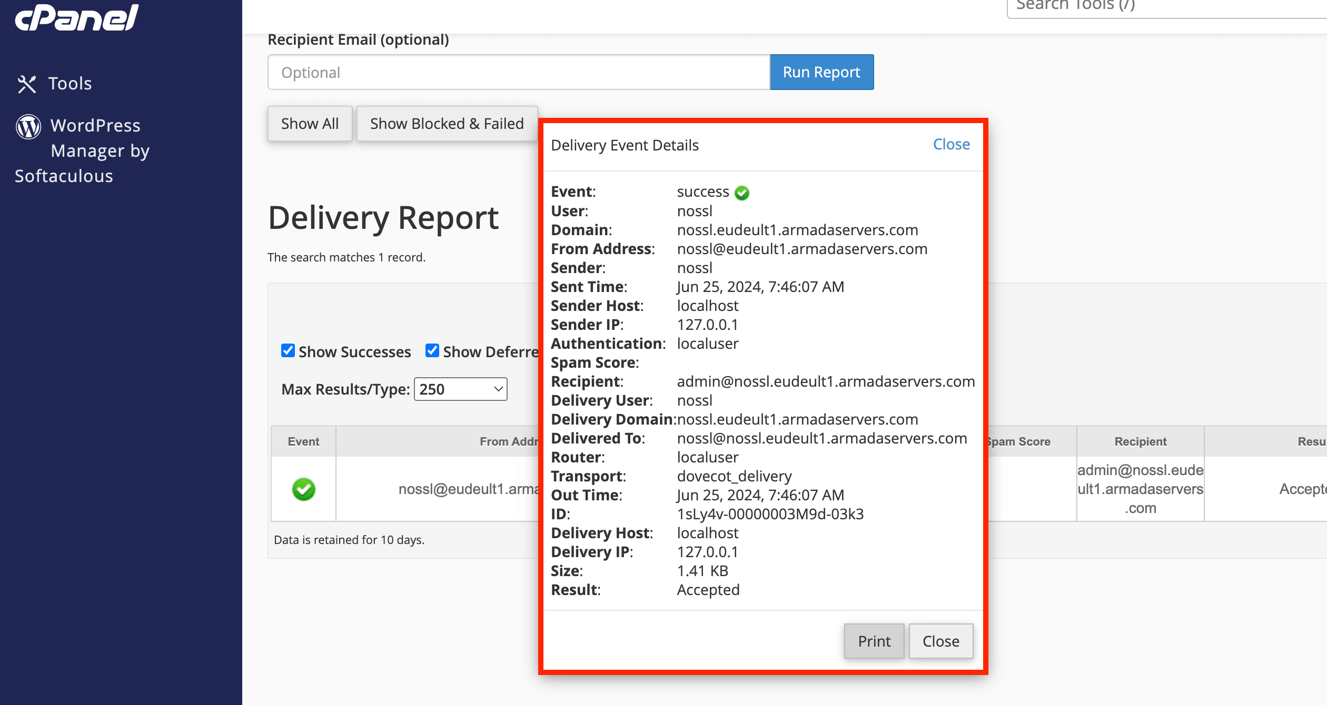
Task: Open the Tools wrench icon
Action: coord(27,84)
